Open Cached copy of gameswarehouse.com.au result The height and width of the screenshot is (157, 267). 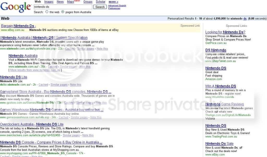[63, 117]
